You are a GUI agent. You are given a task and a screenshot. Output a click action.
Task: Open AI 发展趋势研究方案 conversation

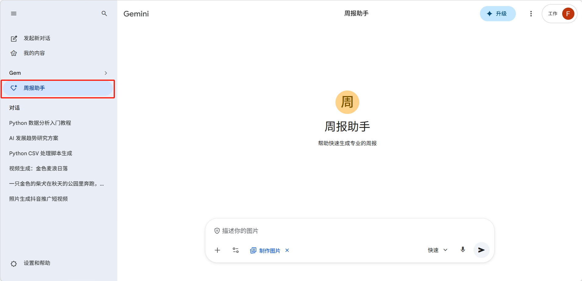tap(34, 138)
